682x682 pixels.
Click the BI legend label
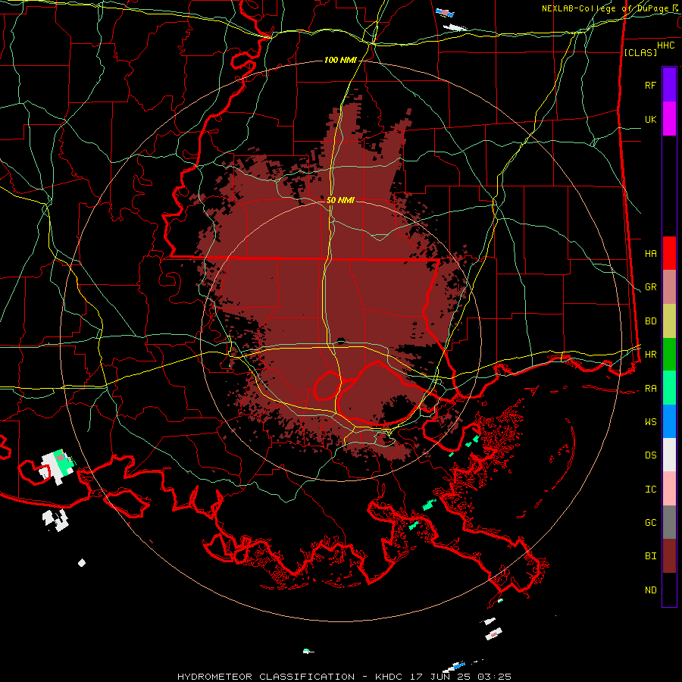pos(650,556)
